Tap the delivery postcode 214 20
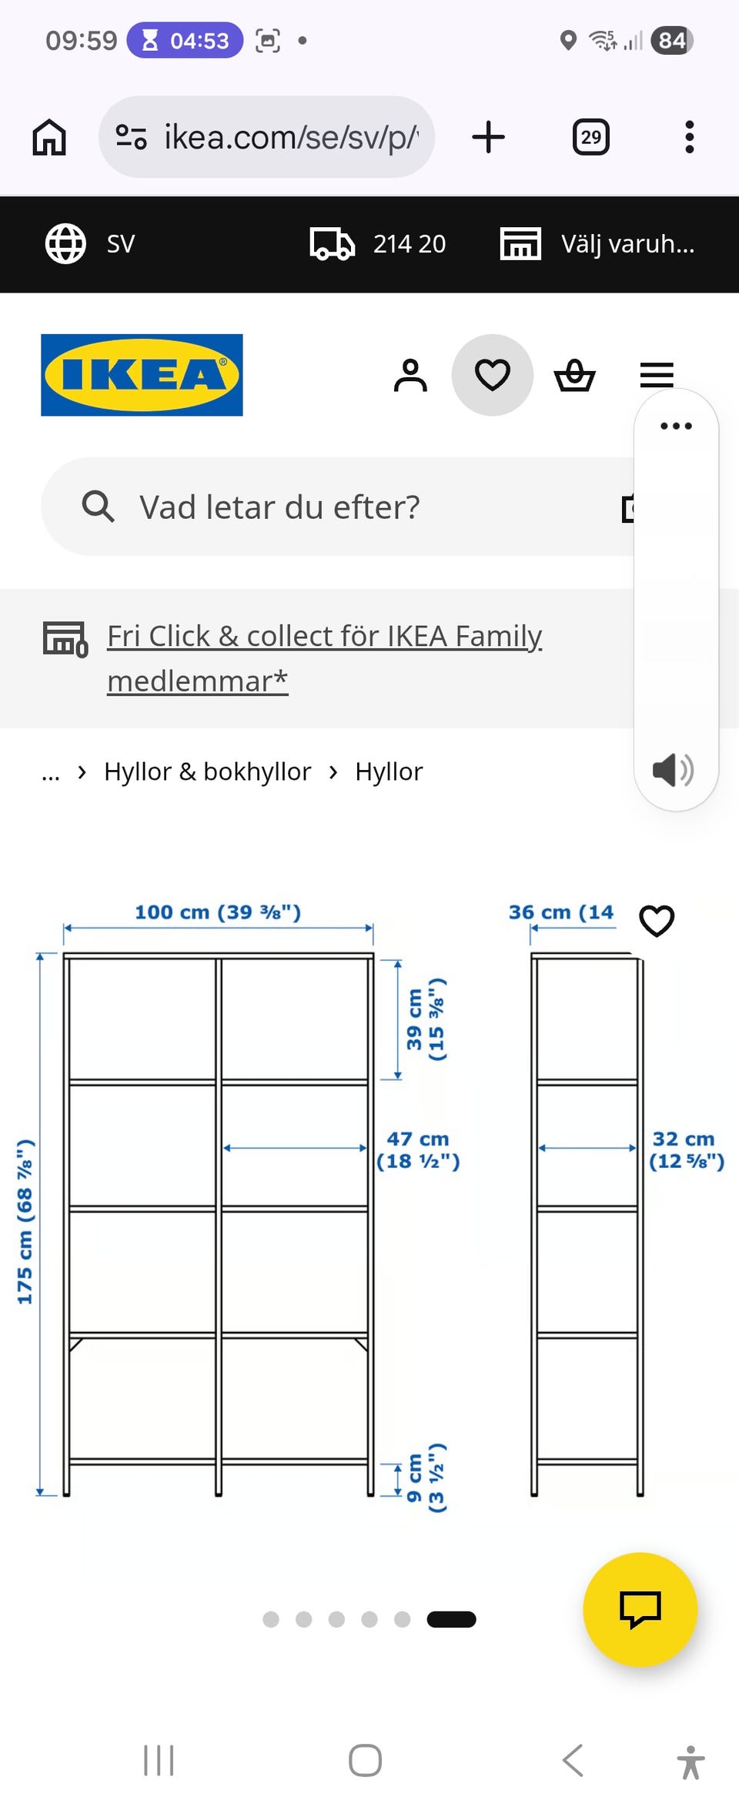The height and width of the screenshot is (1807, 739). tap(378, 244)
